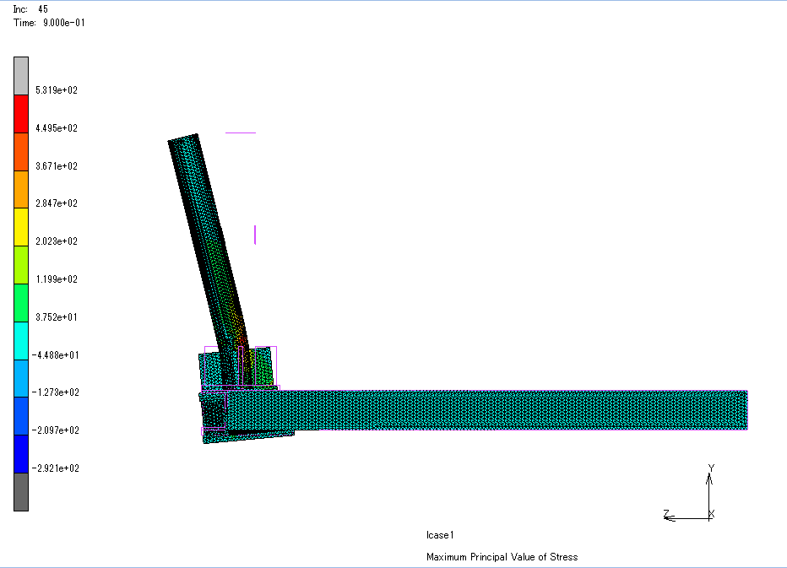Click the red legend color band

pos(21,114)
